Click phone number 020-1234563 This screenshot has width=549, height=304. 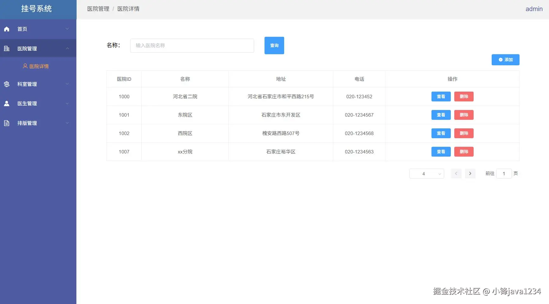tap(359, 152)
